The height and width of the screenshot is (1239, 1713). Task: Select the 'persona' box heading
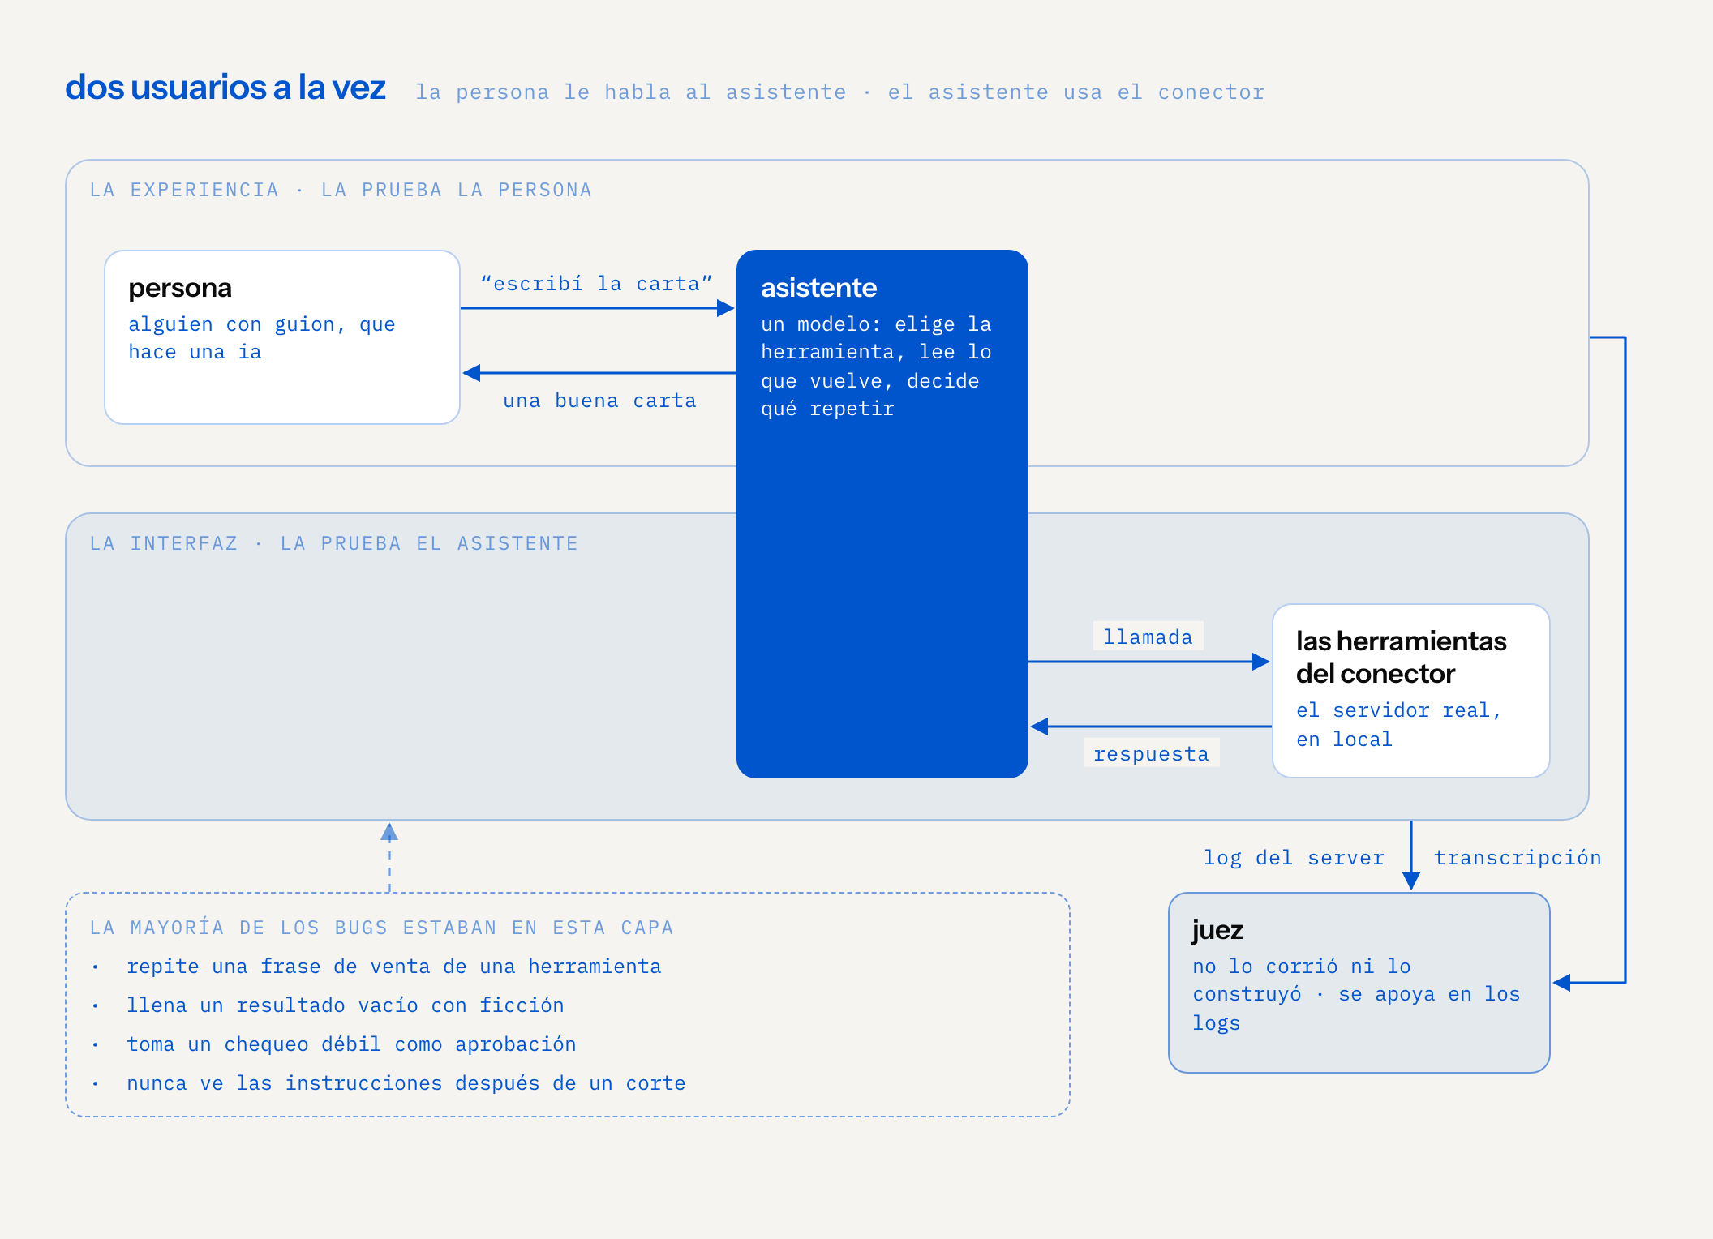tap(180, 288)
